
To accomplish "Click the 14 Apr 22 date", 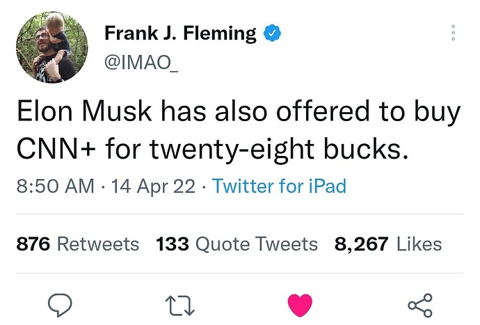I will (x=153, y=186).
